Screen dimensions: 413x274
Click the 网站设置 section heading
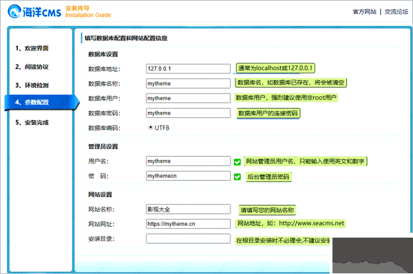click(100, 194)
